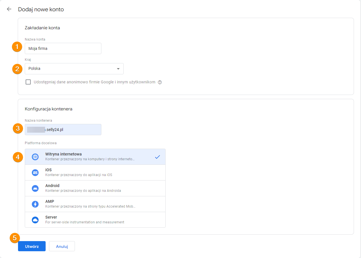Click the dropdown arrow next to Polska
This screenshot has height=258, width=361.
pos(118,69)
